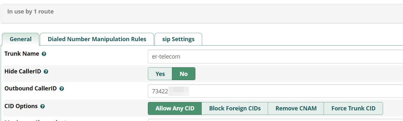This screenshot has height=121, width=403.
Task: Switch to the General tab
Action: (x=21, y=39)
